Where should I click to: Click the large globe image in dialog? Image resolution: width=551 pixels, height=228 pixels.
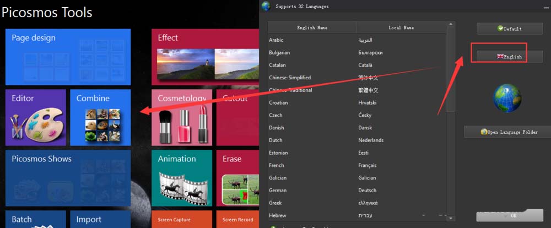pos(507,99)
